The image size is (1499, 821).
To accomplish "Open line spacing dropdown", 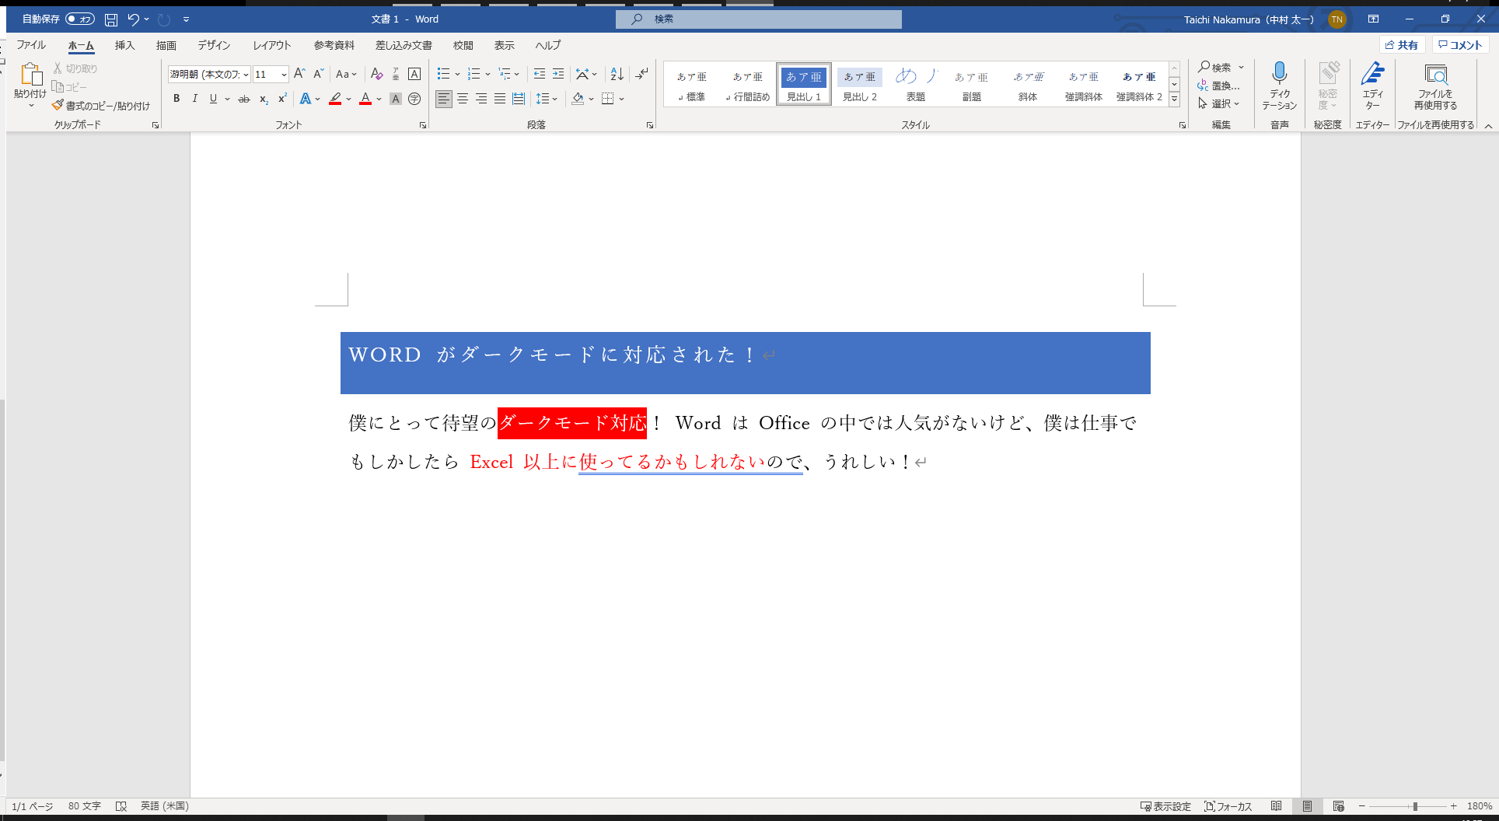I will (x=547, y=99).
